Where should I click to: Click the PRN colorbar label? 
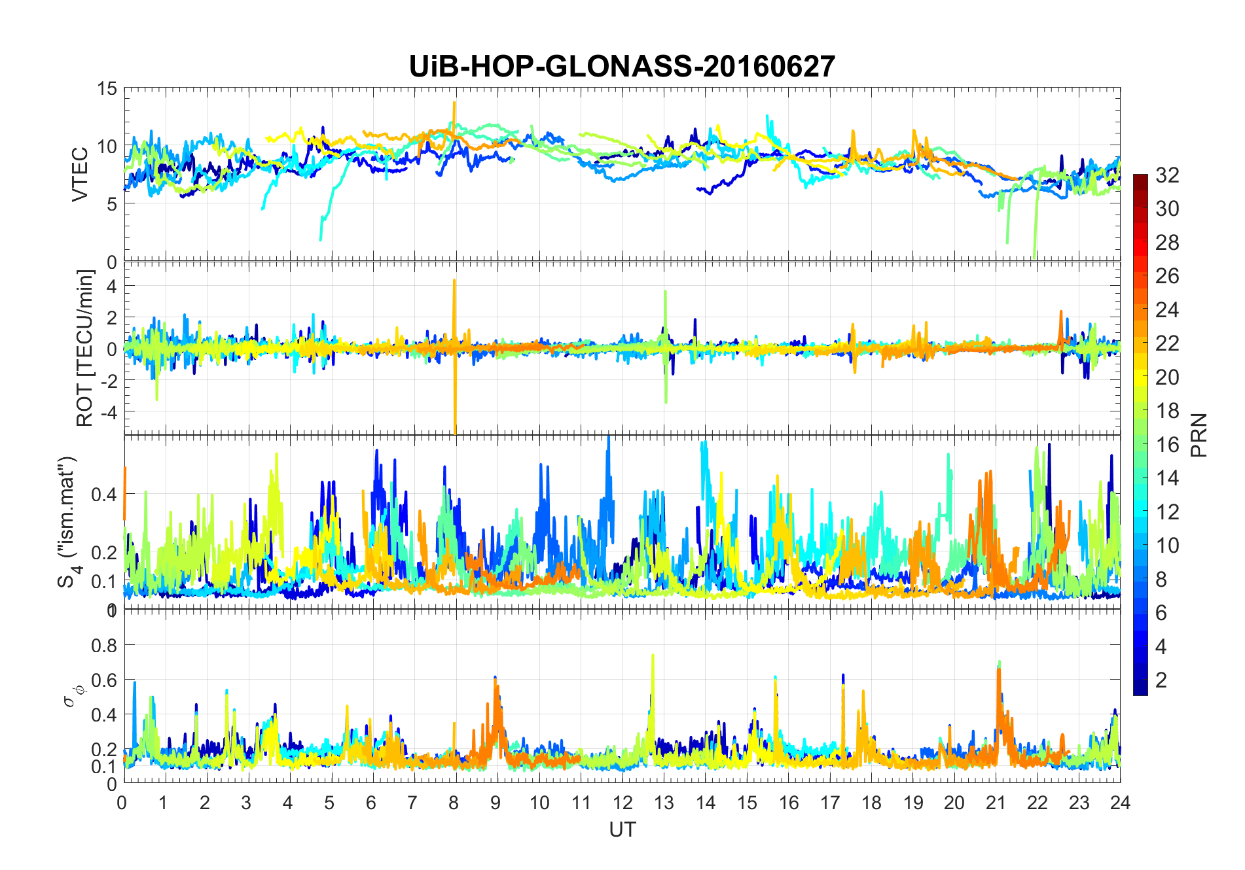click(x=1199, y=435)
